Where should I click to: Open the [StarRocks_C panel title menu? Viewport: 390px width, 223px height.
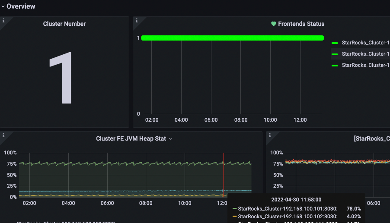[372, 139]
